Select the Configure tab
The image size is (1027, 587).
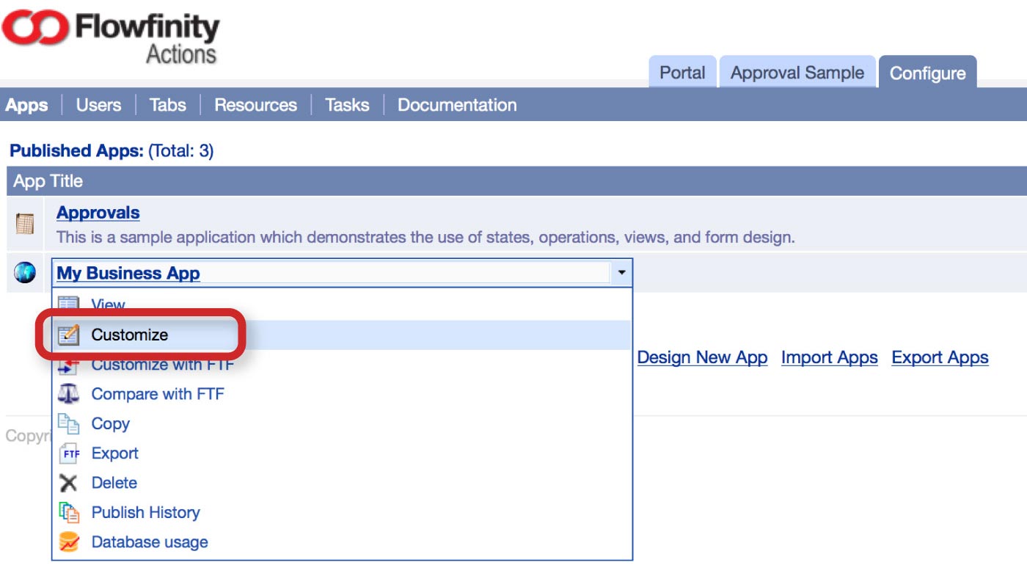(927, 73)
